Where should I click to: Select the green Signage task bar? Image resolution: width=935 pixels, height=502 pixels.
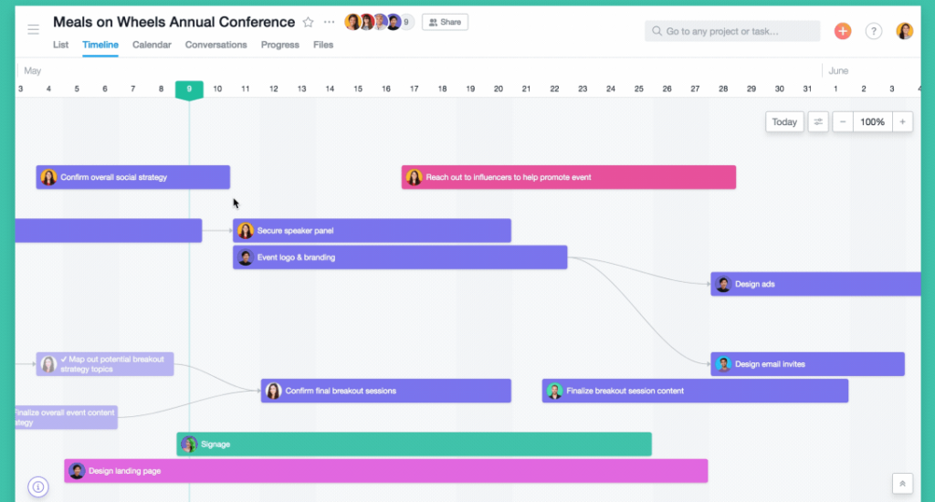click(x=414, y=444)
